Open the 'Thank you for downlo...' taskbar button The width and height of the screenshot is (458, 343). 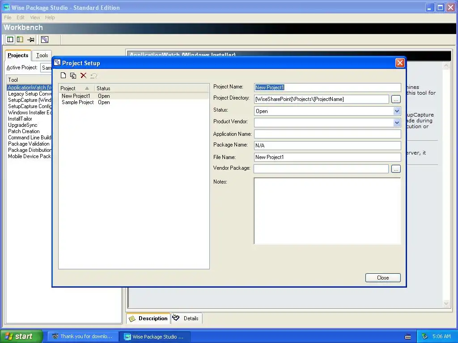(x=83, y=336)
